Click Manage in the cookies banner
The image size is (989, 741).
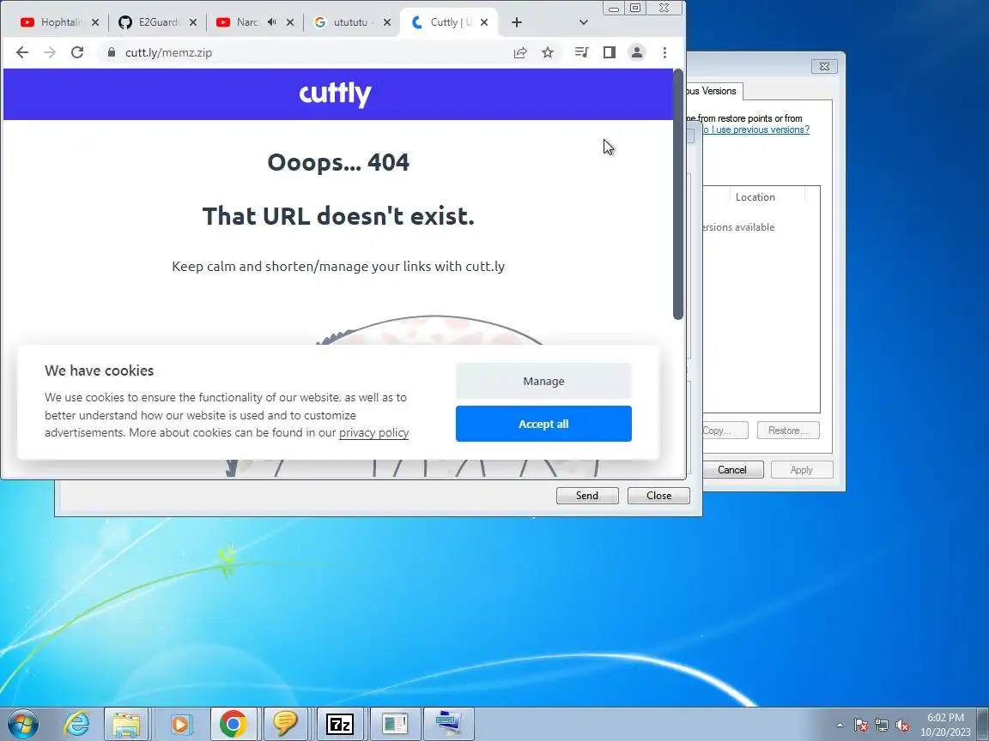pyautogui.click(x=543, y=381)
